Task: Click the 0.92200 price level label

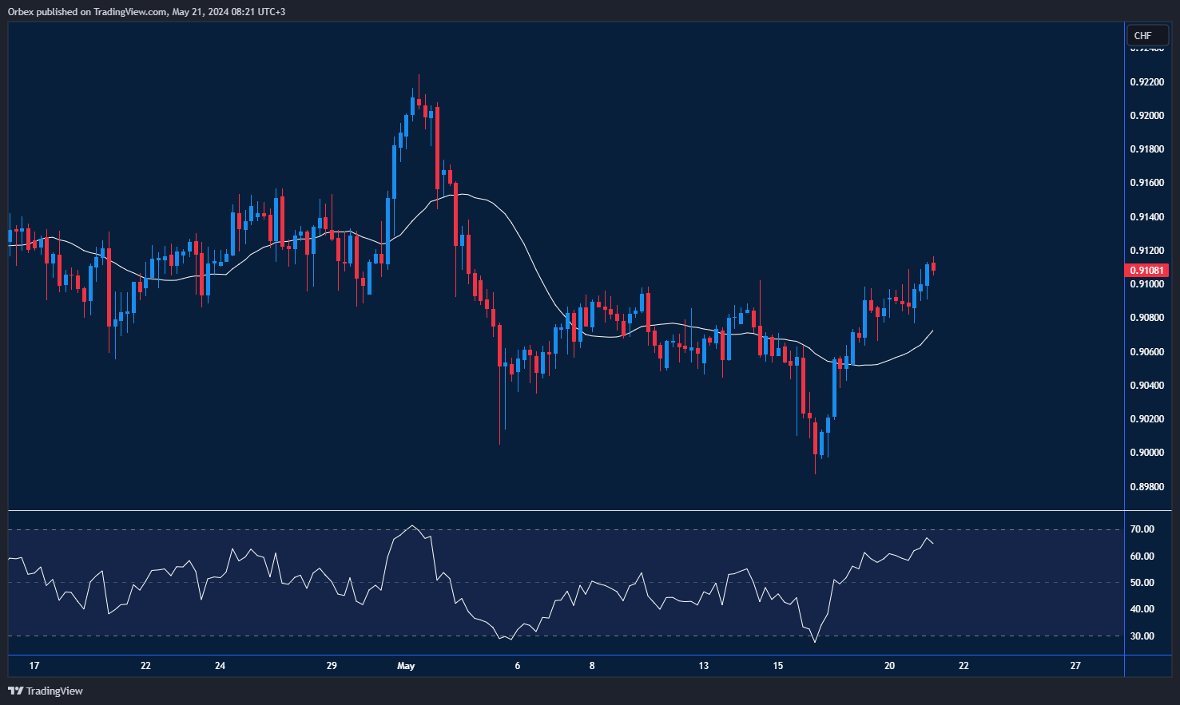Action: 1146,82
